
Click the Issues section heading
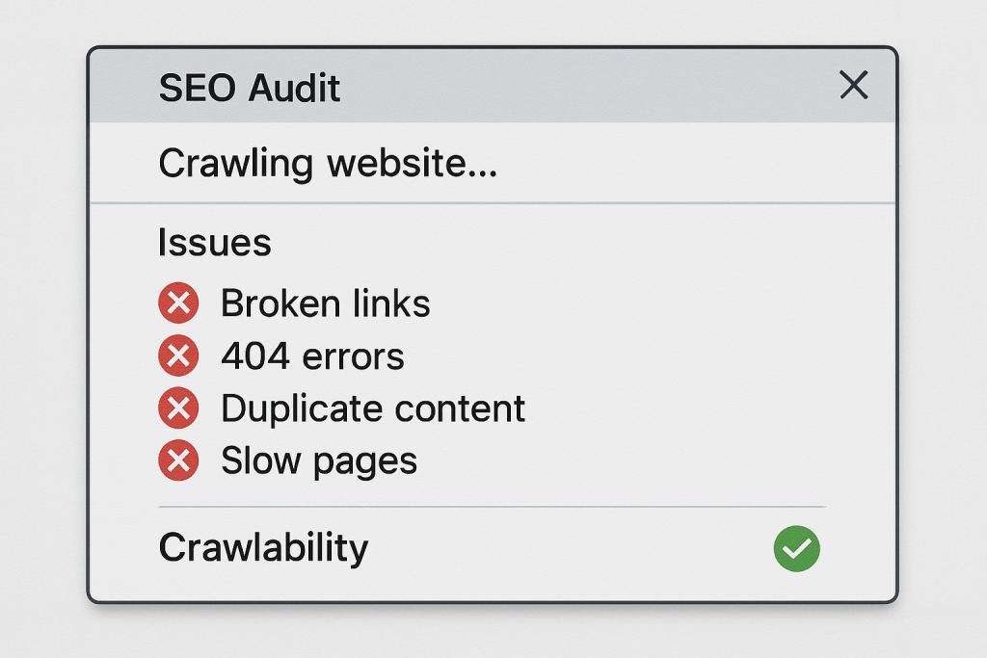pyautogui.click(x=214, y=243)
